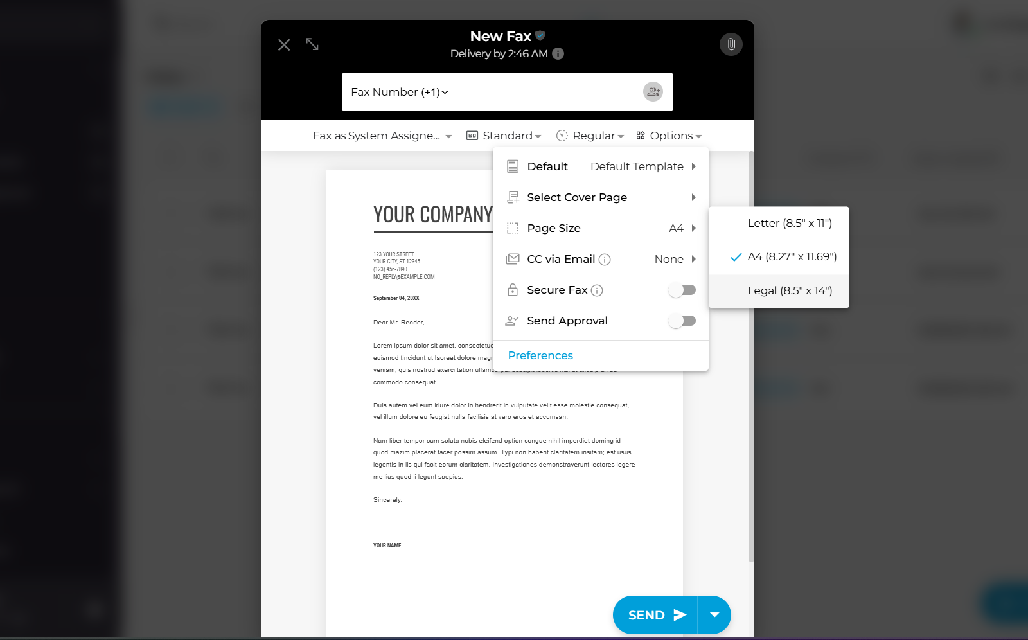Open the send options arrow beside SEND
Screen dimensions: 1028x640
714,615
